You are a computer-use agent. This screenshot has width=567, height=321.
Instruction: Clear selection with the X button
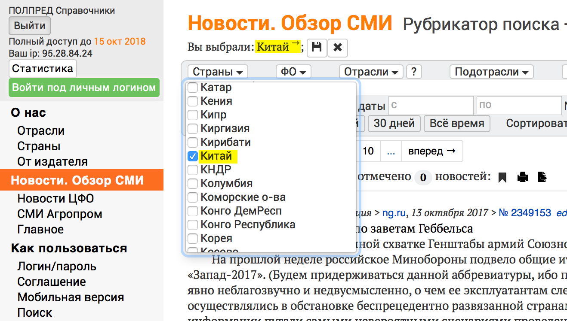338,48
